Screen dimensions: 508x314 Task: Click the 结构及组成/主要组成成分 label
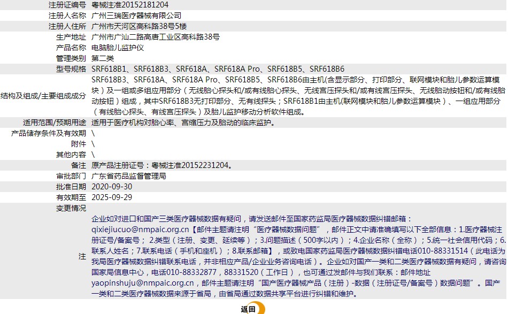(x=43, y=96)
